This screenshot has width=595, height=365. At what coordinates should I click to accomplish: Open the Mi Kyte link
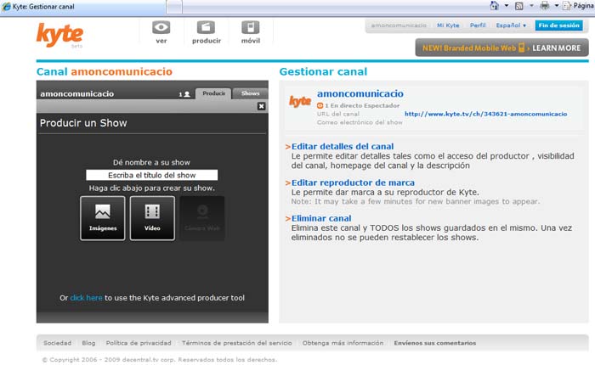(448, 25)
